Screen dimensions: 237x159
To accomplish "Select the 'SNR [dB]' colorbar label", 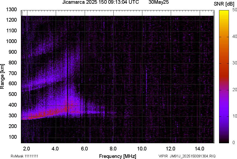I will pos(224,4).
